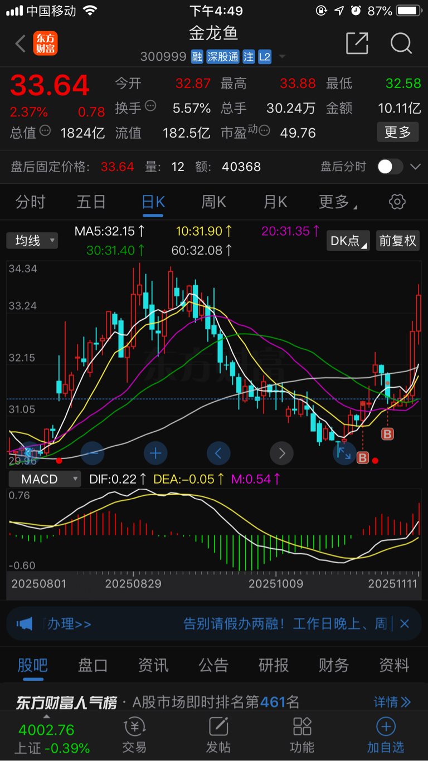428x761 pixels.
Task: Tap the L2 badge
Action: [265, 56]
